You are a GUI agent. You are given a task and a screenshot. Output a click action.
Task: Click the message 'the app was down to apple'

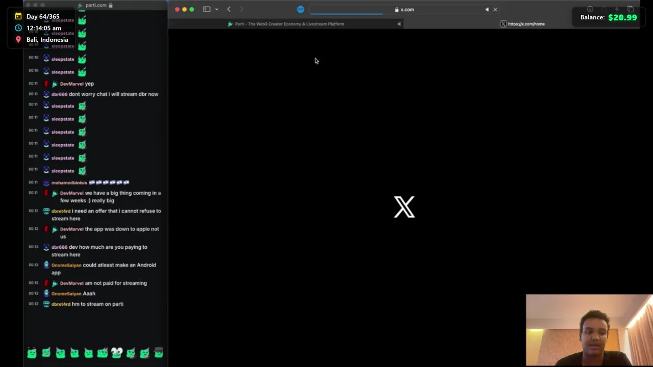[x=109, y=233]
